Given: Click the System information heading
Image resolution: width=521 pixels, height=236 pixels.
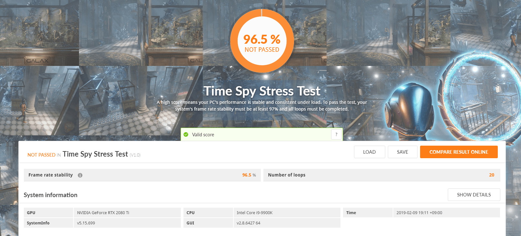Looking at the screenshot, I should (51, 195).
